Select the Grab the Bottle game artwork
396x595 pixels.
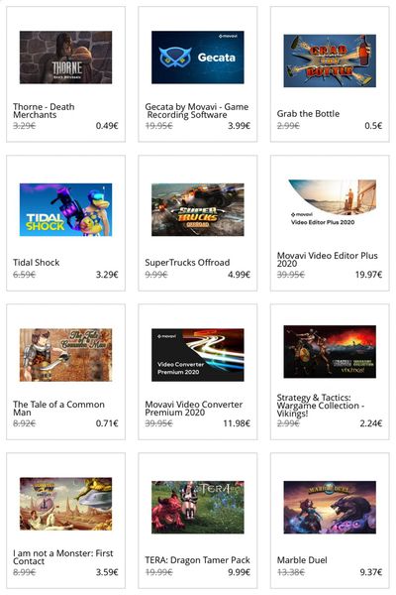(x=330, y=60)
